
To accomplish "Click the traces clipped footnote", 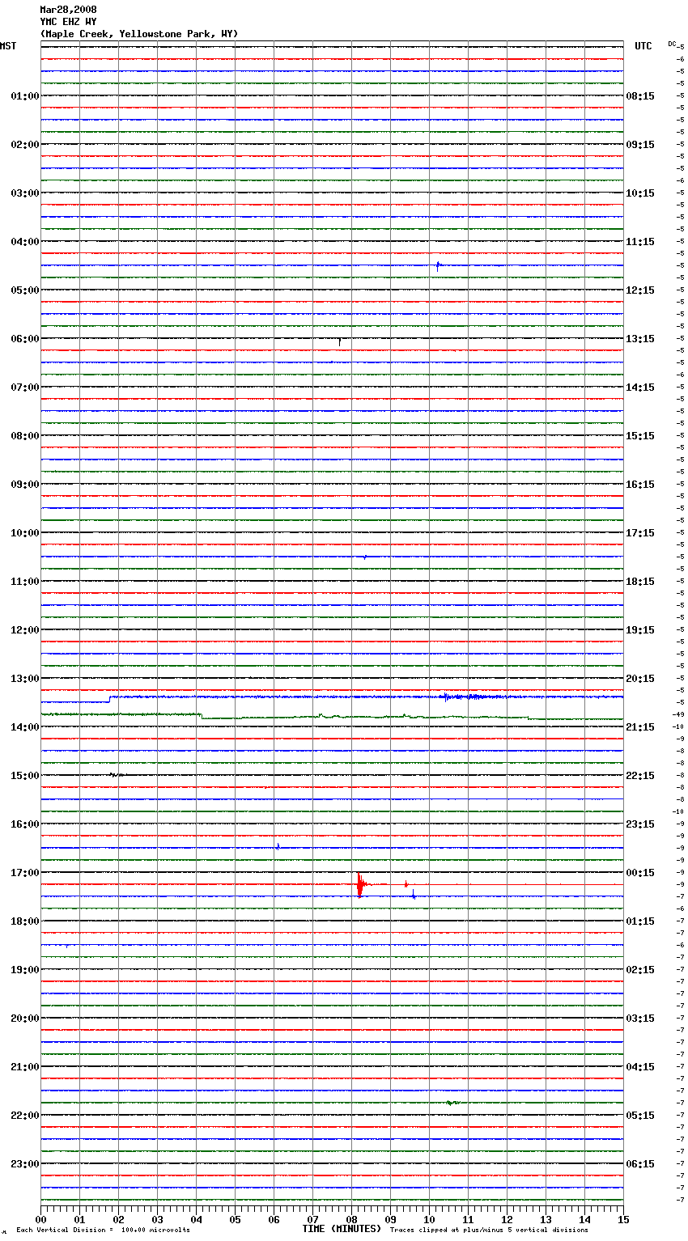I will coord(489,1230).
